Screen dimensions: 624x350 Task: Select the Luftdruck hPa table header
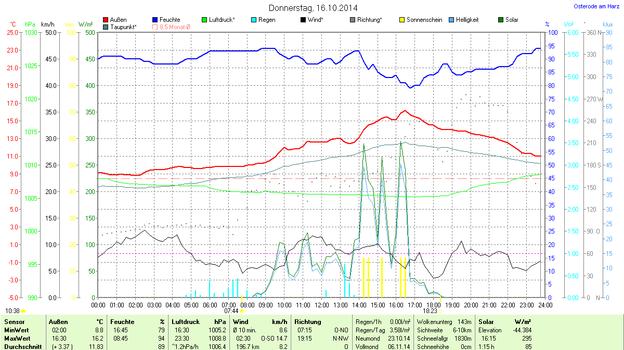pyautogui.click(x=199, y=322)
